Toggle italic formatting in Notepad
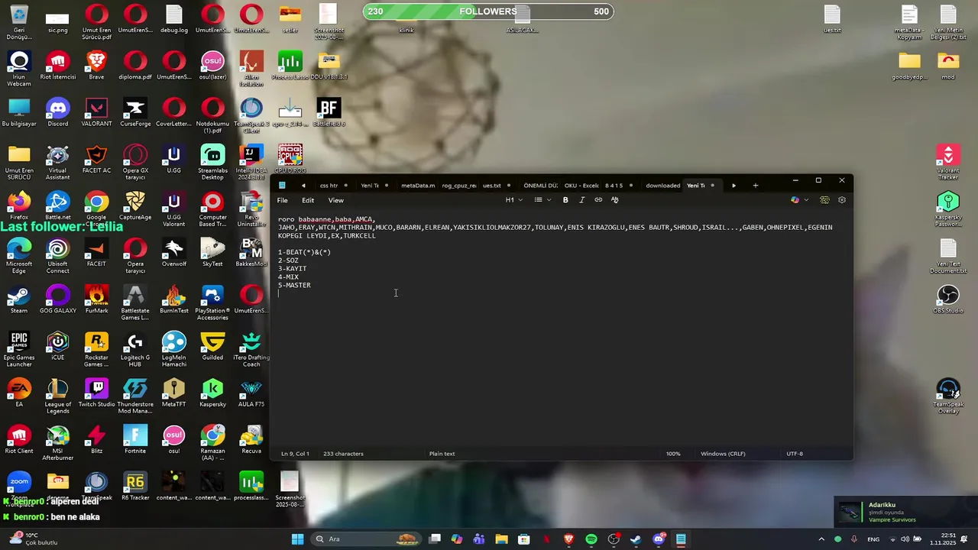 (581, 200)
